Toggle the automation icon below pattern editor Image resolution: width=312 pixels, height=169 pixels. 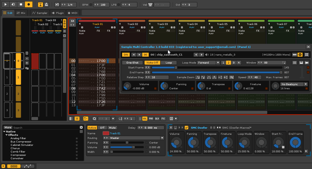tap(86, 119)
